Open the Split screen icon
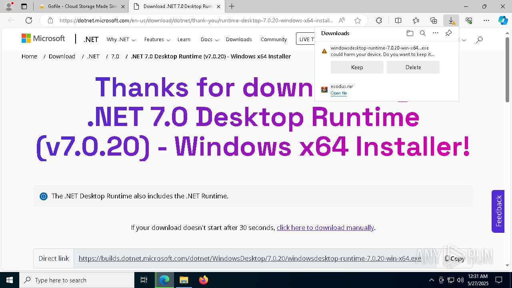The width and height of the screenshot is (512, 288). click(x=398, y=20)
